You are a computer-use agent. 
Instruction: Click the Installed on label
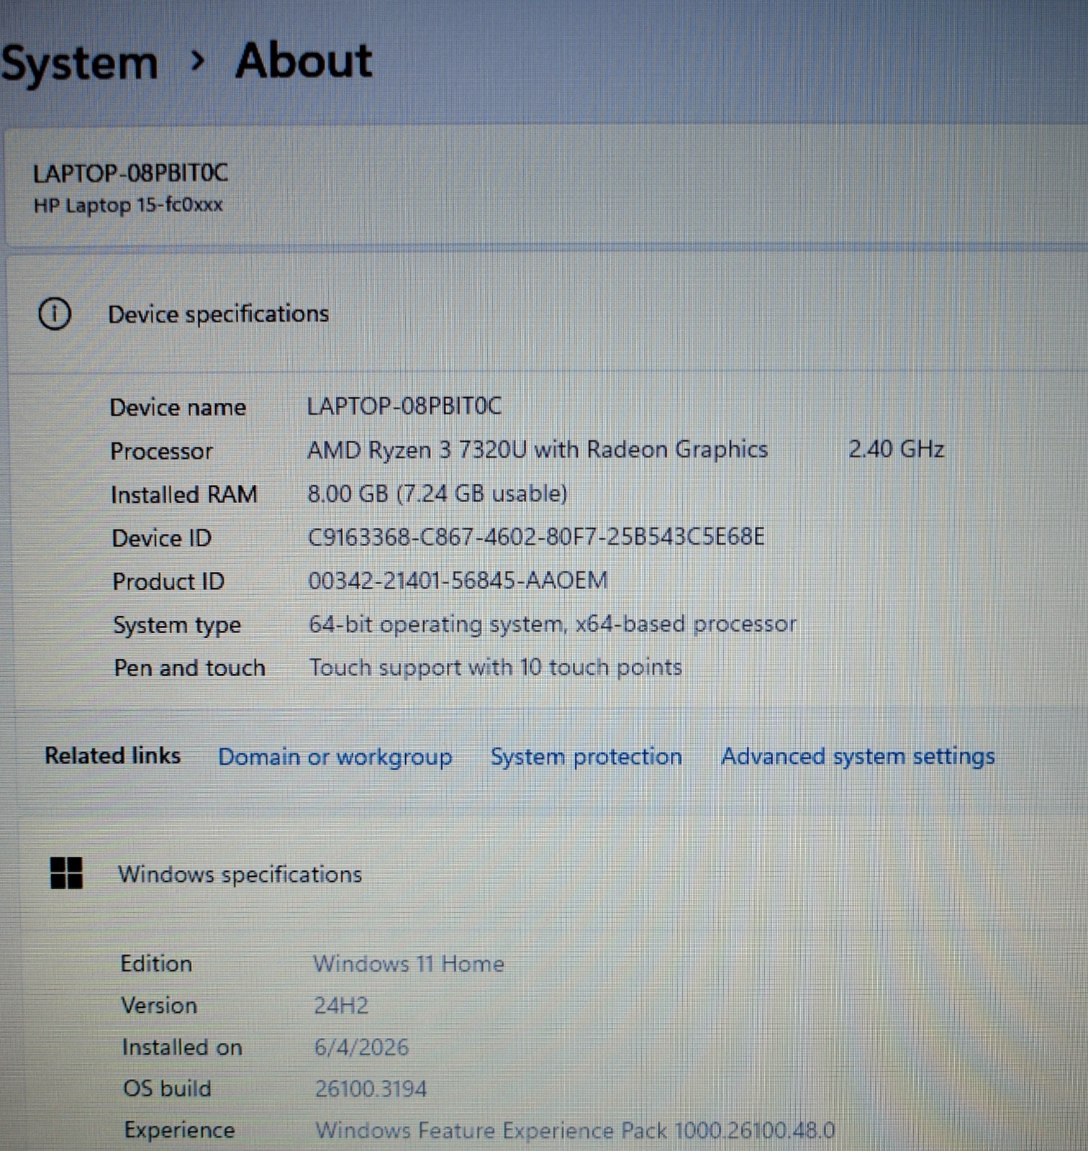(182, 1047)
